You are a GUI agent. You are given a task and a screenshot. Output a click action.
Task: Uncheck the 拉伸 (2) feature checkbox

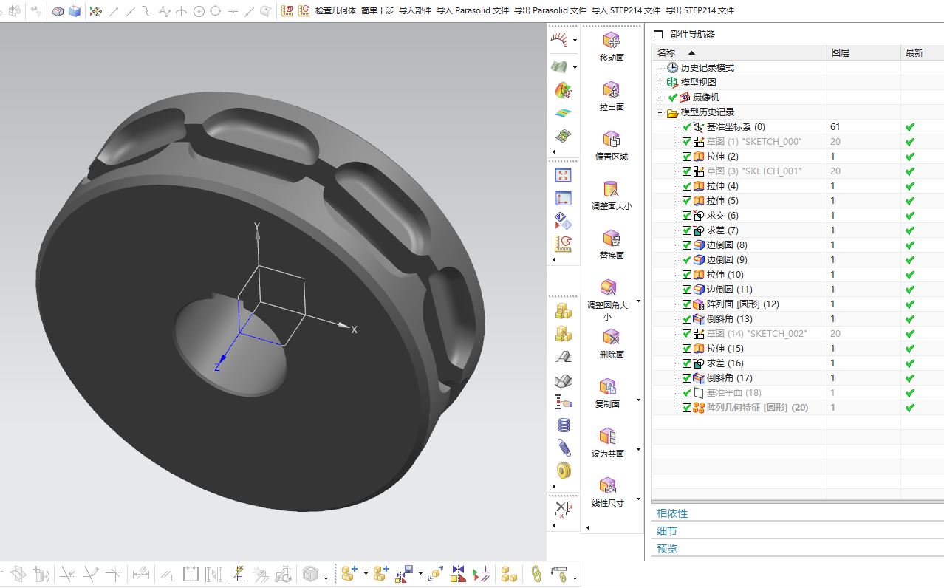687,157
